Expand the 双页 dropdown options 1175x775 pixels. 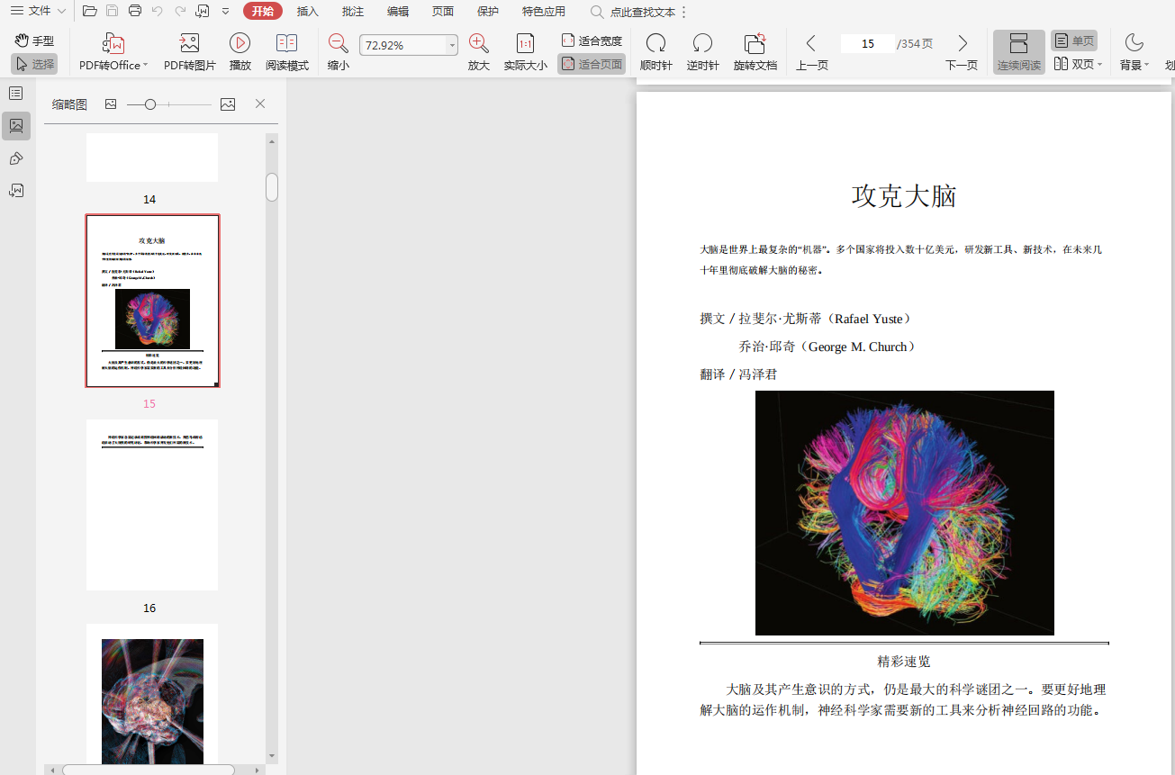click(x=1099, y=65)
